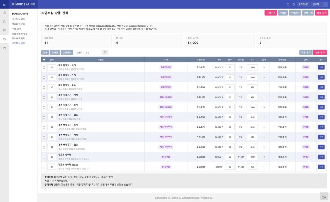
Task: Check the row with order number 41
Action: (44, 167)
